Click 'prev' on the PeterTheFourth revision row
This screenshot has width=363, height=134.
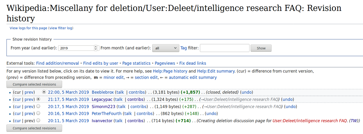[x=29, y=114]
